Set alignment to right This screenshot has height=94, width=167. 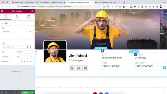click(28, 62)
